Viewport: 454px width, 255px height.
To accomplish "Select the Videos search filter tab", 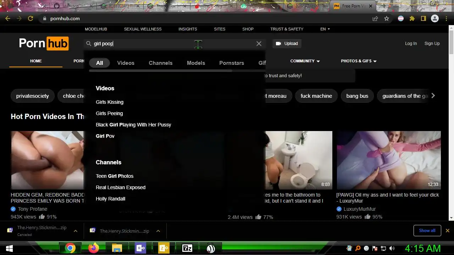I will (x=126, y=63).
